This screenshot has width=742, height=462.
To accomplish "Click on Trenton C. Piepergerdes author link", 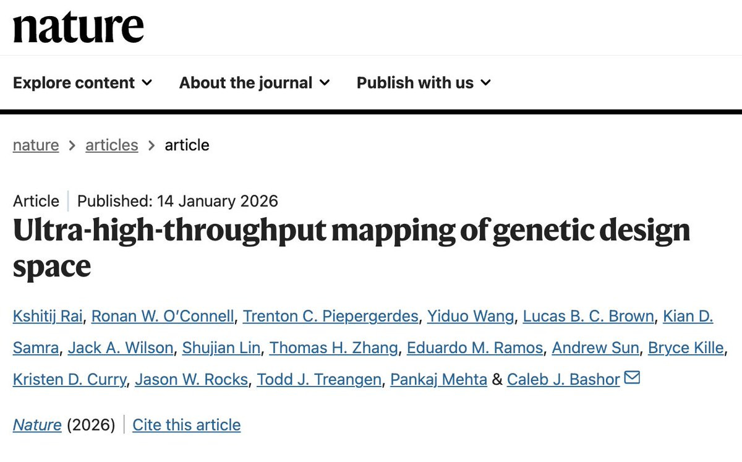I will 330,316.
